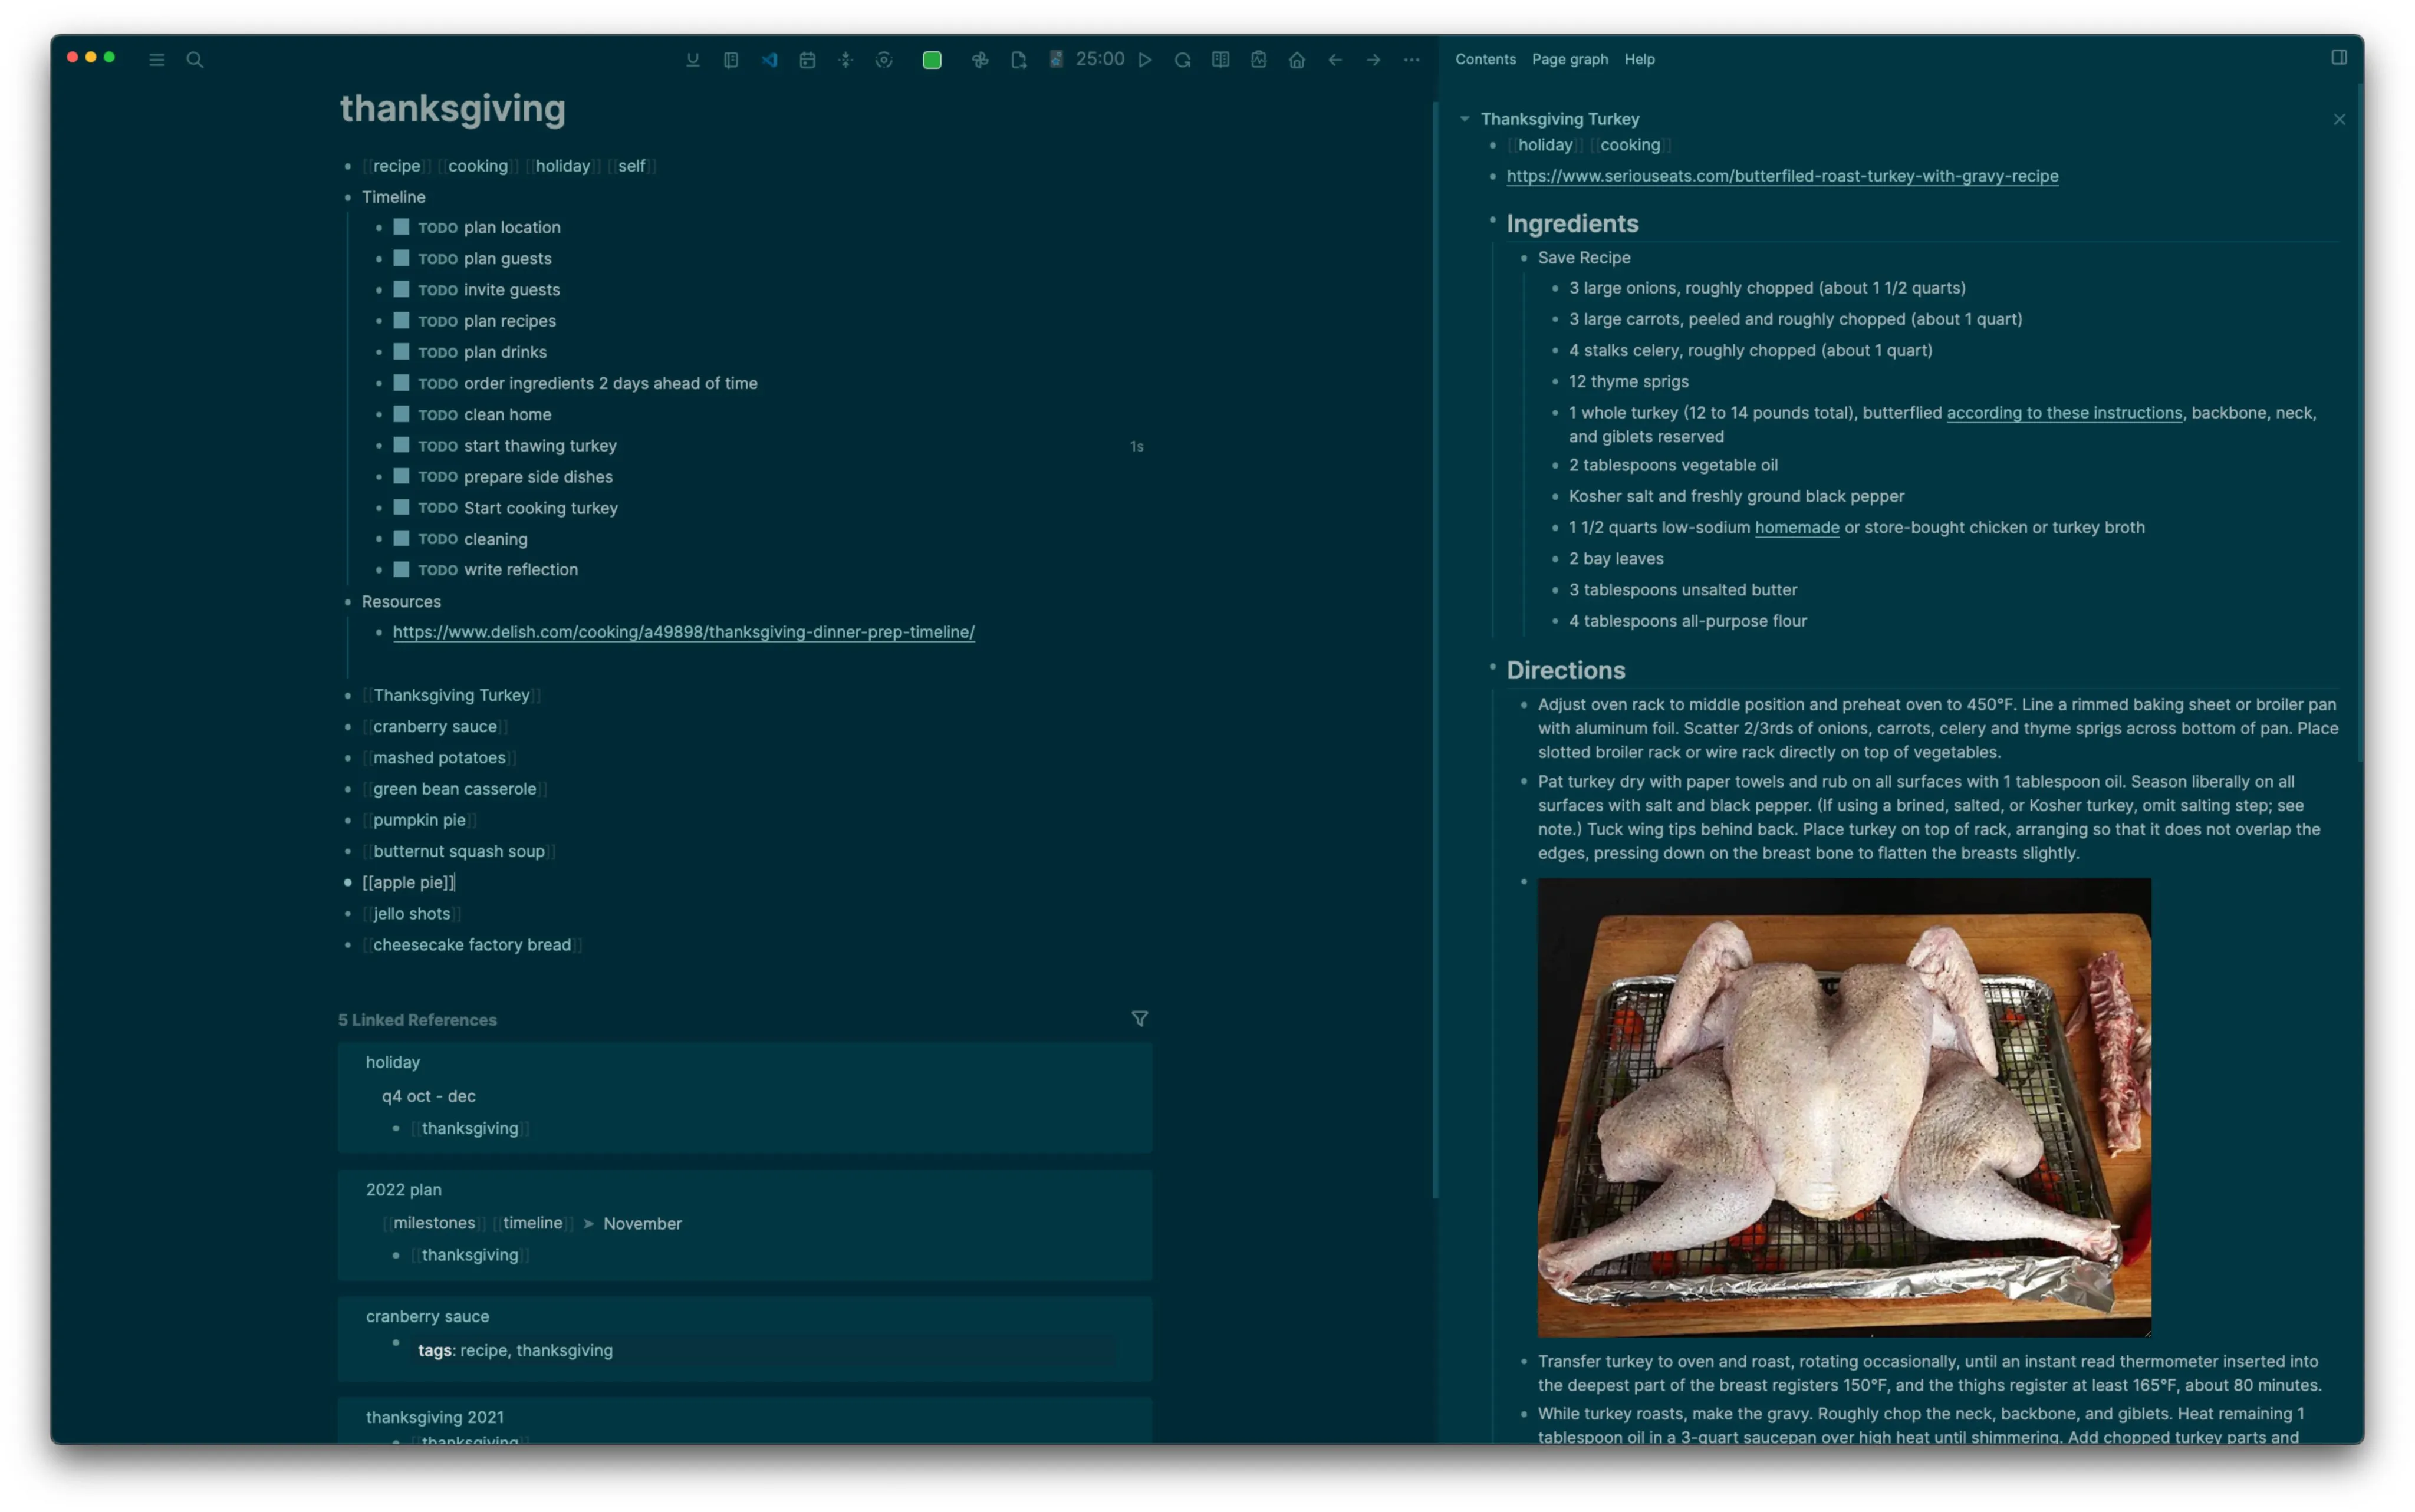Click the calendar toolbar icon

pos(807,60)
